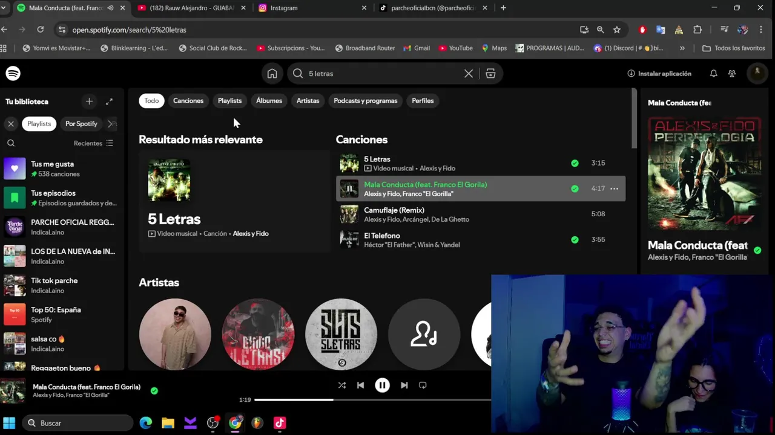Open Microsoft Edge from taskbar

(x=145, y=423)
